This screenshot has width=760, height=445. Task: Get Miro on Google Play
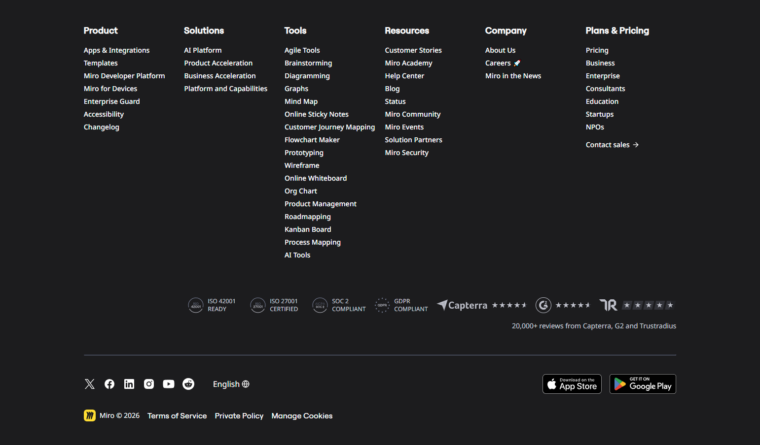(x=642, y=384)
